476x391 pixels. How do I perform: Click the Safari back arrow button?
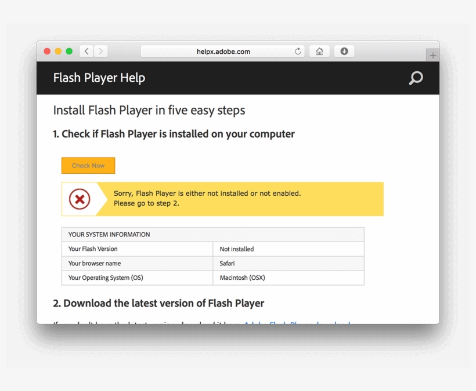click(x=86, y=51)
